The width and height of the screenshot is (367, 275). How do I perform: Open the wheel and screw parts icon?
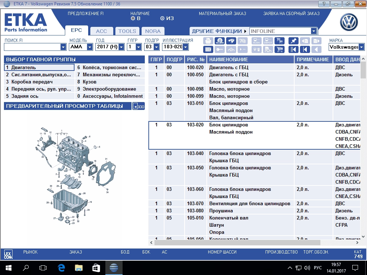(219, 41)
